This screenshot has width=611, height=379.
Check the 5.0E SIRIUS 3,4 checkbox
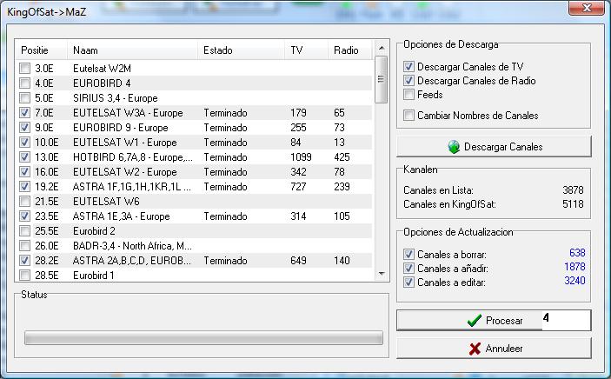tap(24, 98)
